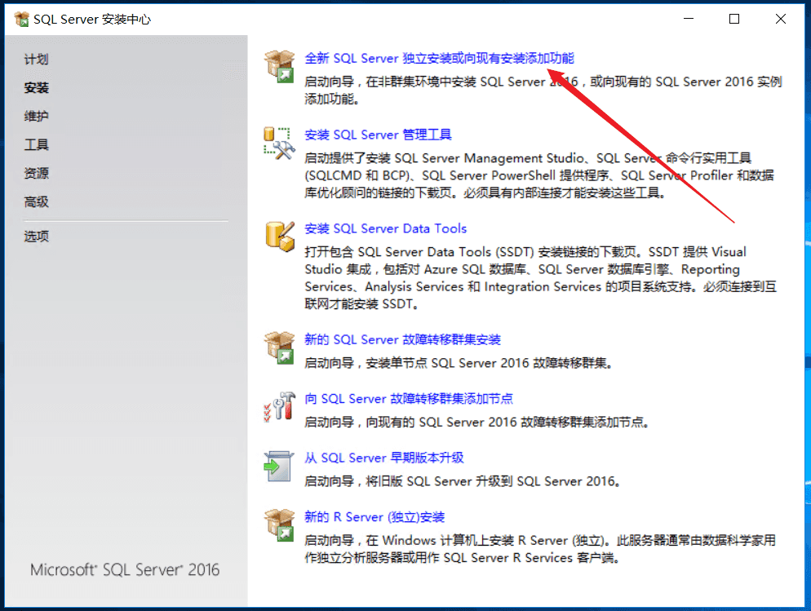Go to the 资源 sidebar page

click(x=36, y=173)
